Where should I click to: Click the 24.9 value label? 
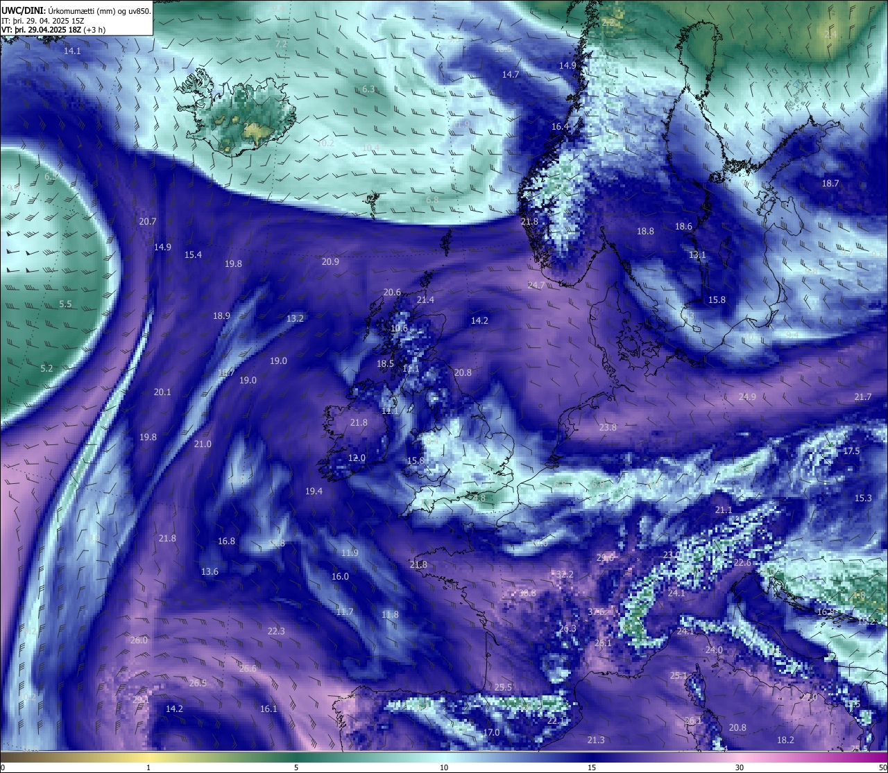(747, 397)
